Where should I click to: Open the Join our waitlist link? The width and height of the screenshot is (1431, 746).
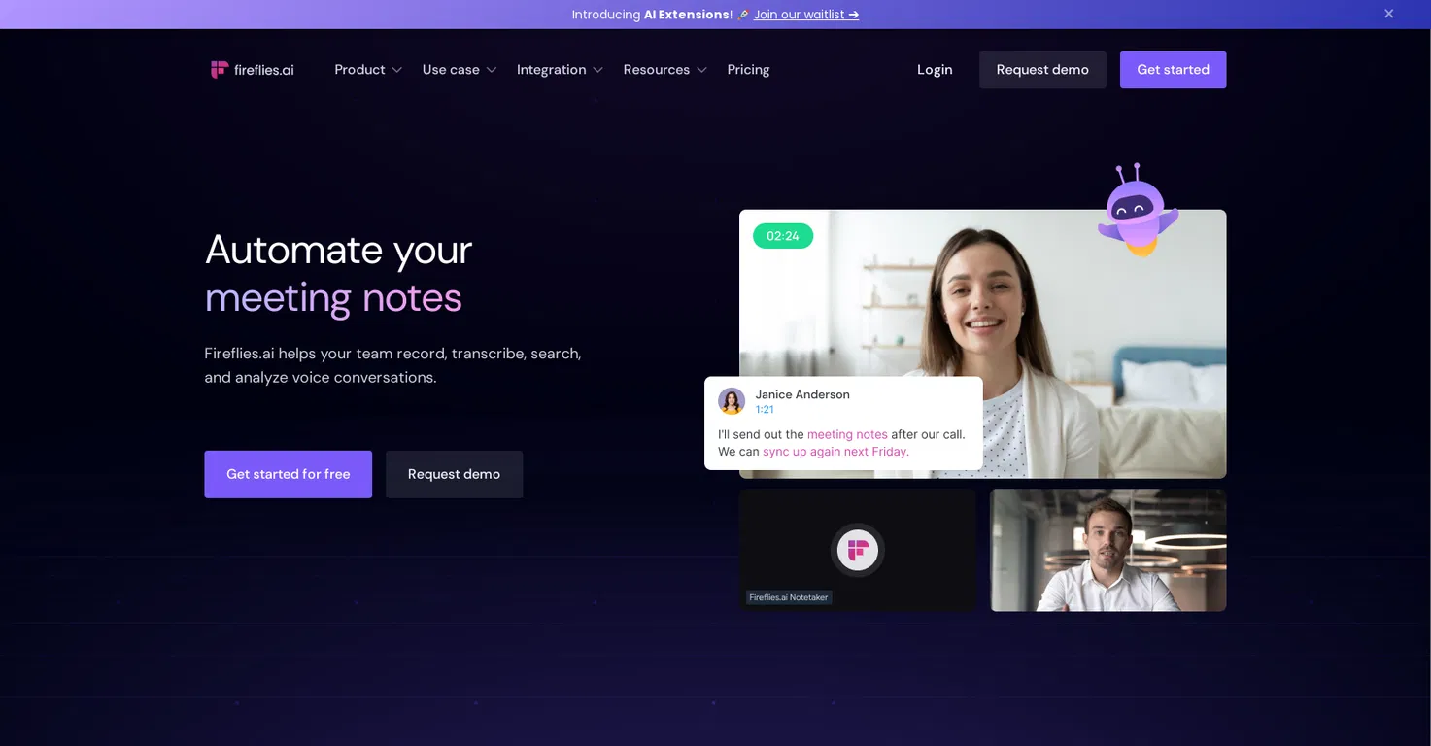pyautogui.click(x=806, y=15)
